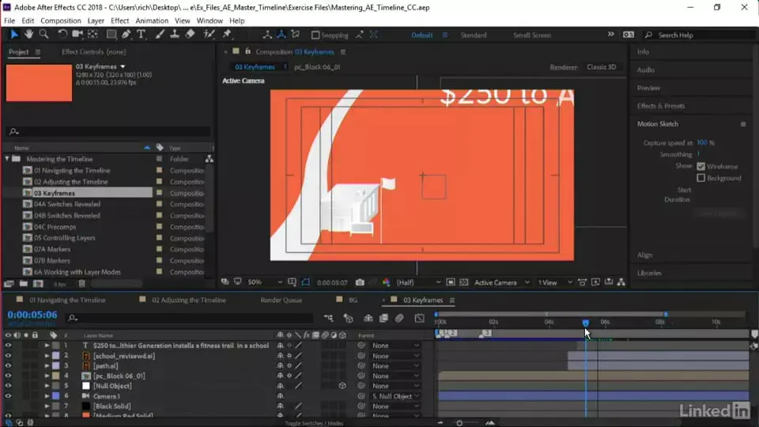Switch to 01 Navigating the Timeline tab

[x=66, y=300]
